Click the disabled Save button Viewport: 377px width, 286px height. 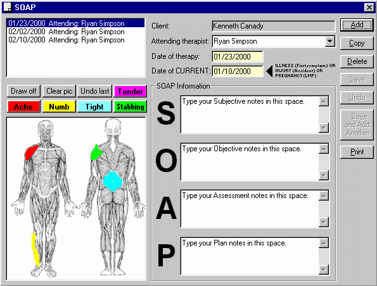click(357, 80)
